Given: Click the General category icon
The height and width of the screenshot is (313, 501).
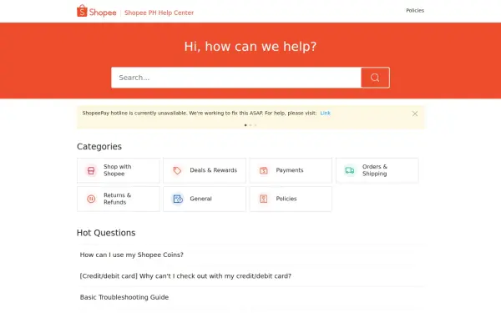Looking at the screenshot, I should pyautogui.click(x=178, y=199).
